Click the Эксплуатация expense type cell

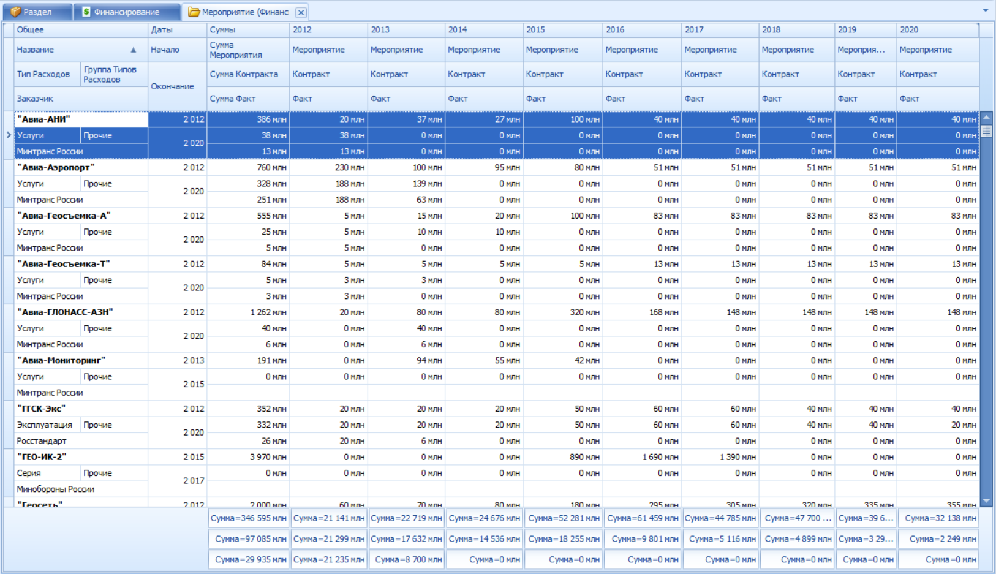tap(47, 425)
